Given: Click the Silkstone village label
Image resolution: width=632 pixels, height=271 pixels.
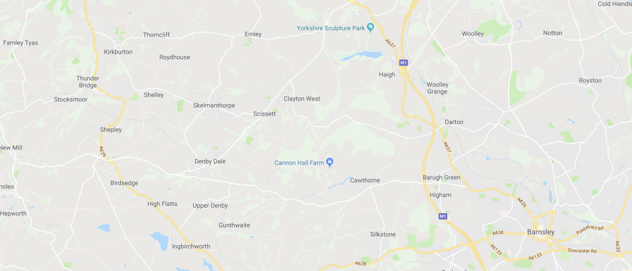Looking at the screenshot, I should pyautogui.click(x=383, y=234).
